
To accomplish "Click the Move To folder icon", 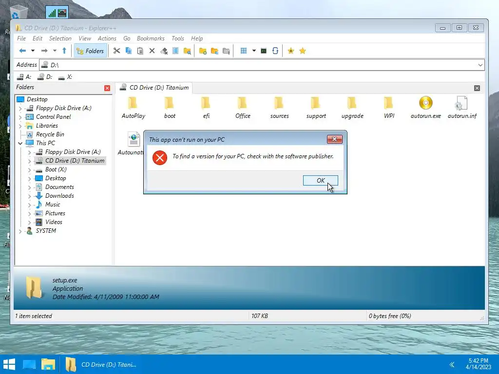I will click(226, 51).
